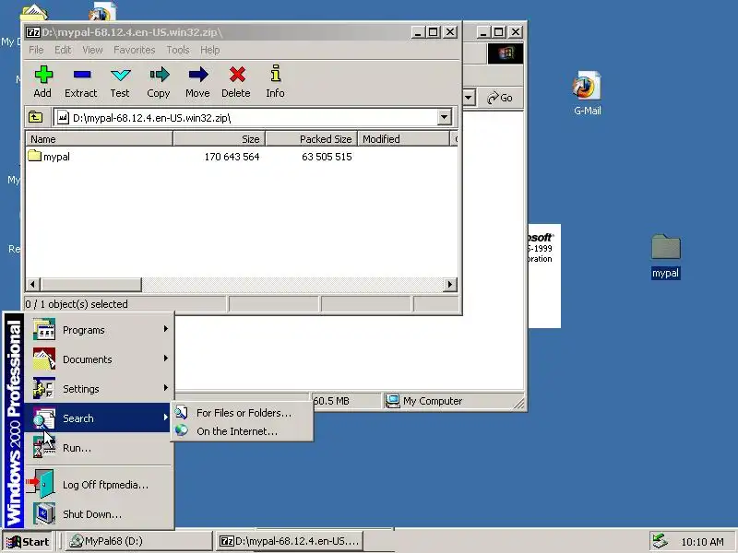Highlight Search entry in Start menu
The height and width of the screenshot is (553, 738).
tap(100, 418)
